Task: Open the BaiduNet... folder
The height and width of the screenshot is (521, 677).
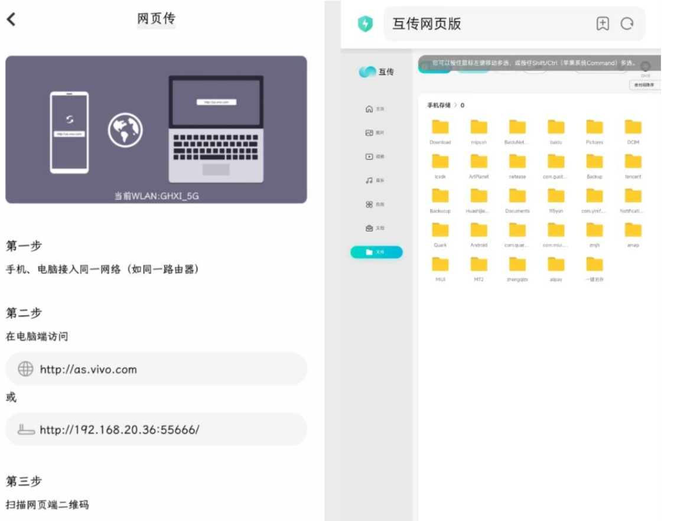Action: point(517,132)
